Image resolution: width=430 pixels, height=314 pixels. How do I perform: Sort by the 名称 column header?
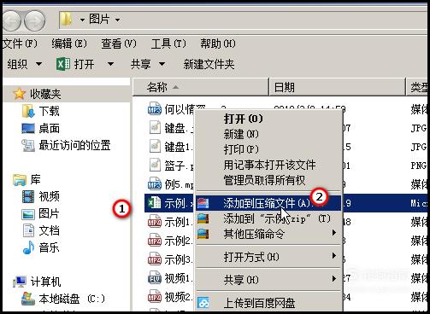click(x=201, y=87)
